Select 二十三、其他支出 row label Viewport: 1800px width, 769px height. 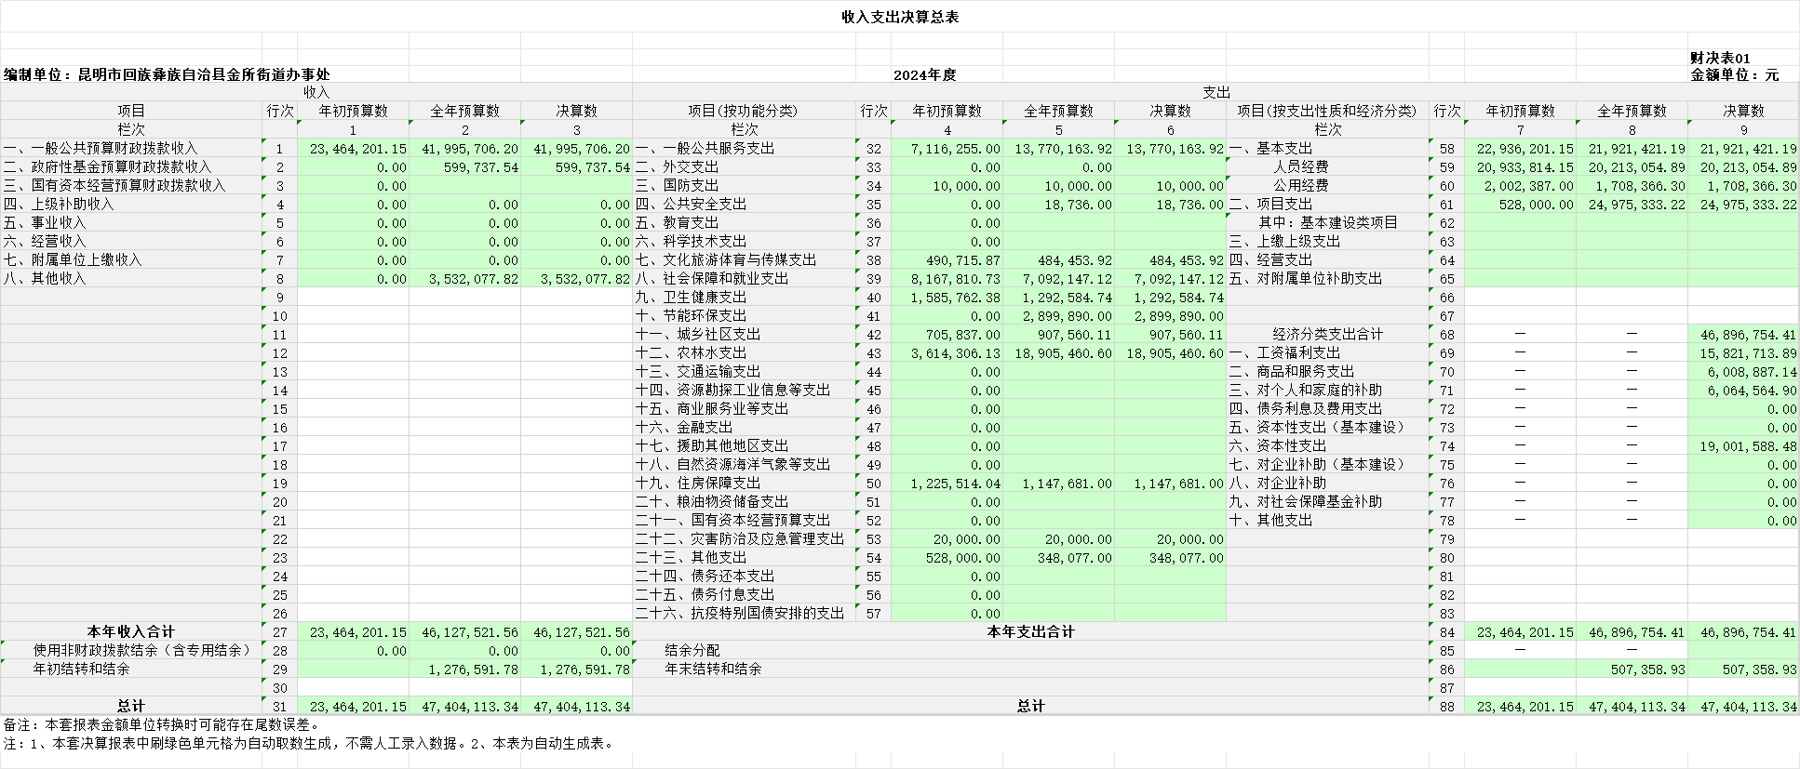[691, 557]
